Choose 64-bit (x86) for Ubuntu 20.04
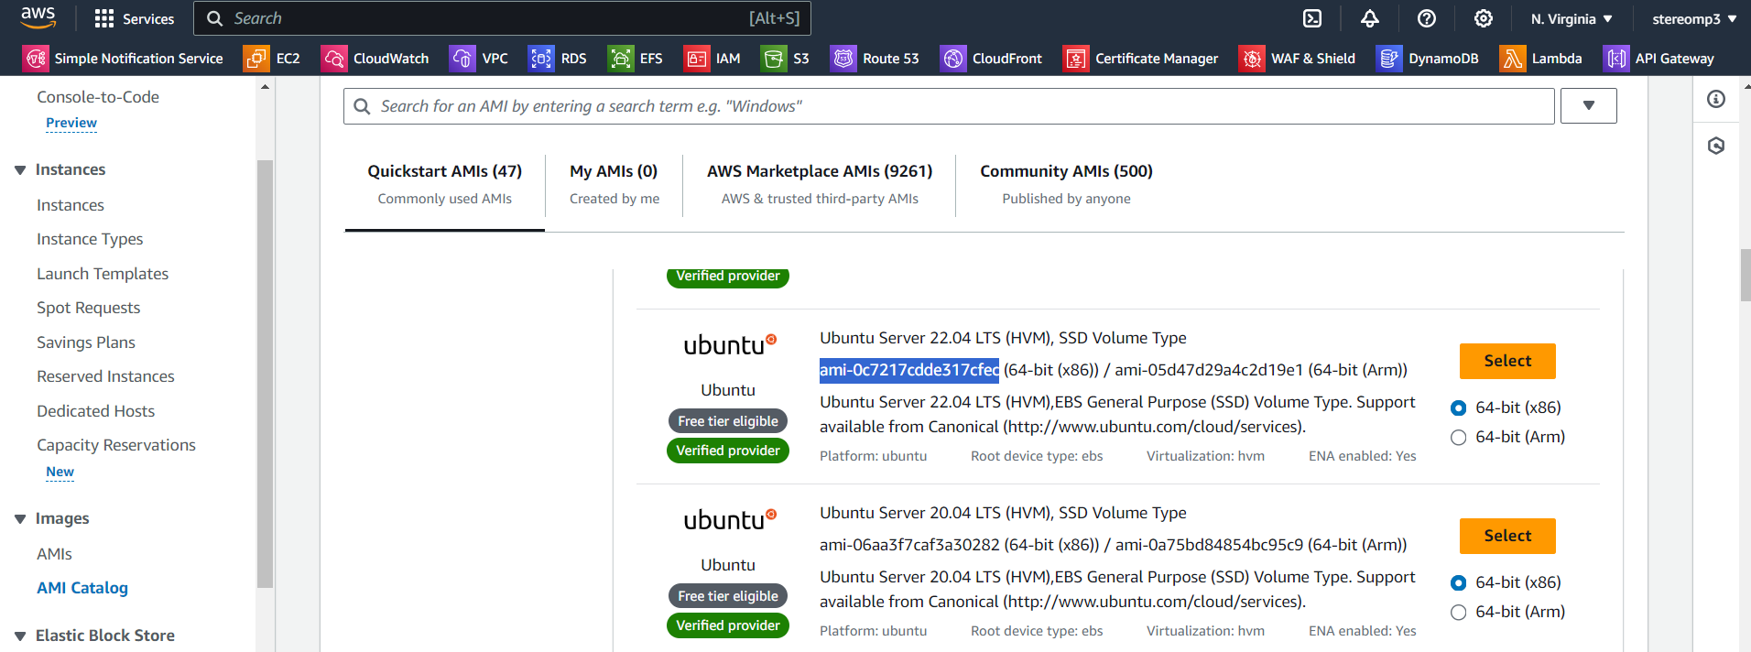Image resolution: width=1751 pixels, height=652 pixels. point(1459,583)
